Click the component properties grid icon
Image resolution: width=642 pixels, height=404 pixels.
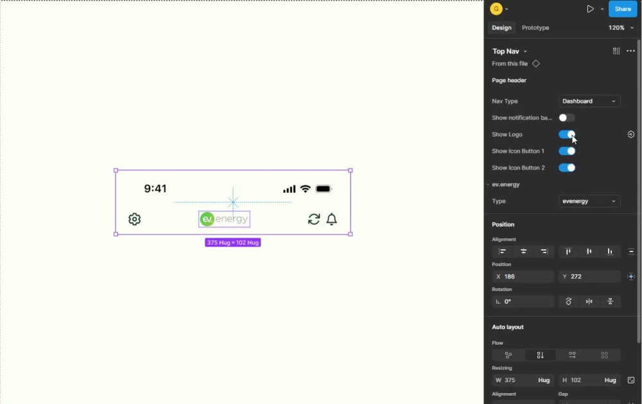point(616,51)
